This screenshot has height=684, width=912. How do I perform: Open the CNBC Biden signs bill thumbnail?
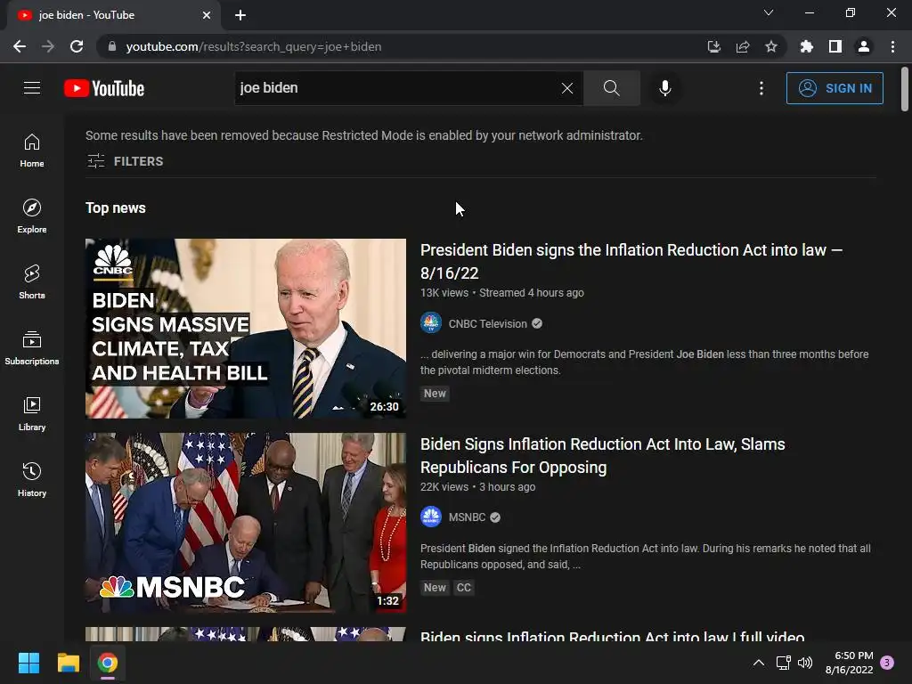[x=246, y=329]
